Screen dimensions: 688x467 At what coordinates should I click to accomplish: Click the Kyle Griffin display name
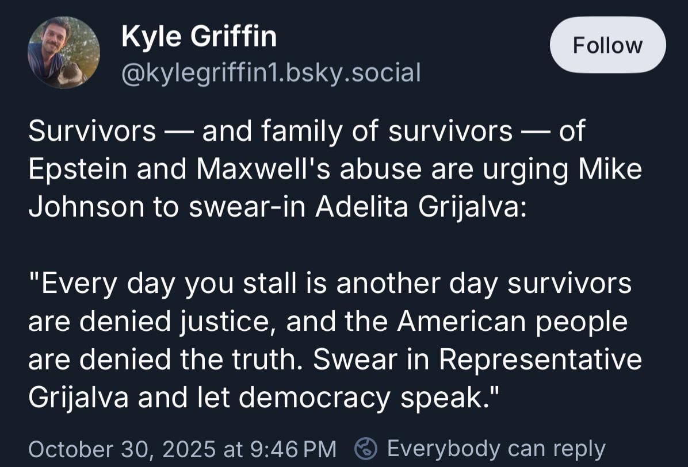[x=199, y=37]
